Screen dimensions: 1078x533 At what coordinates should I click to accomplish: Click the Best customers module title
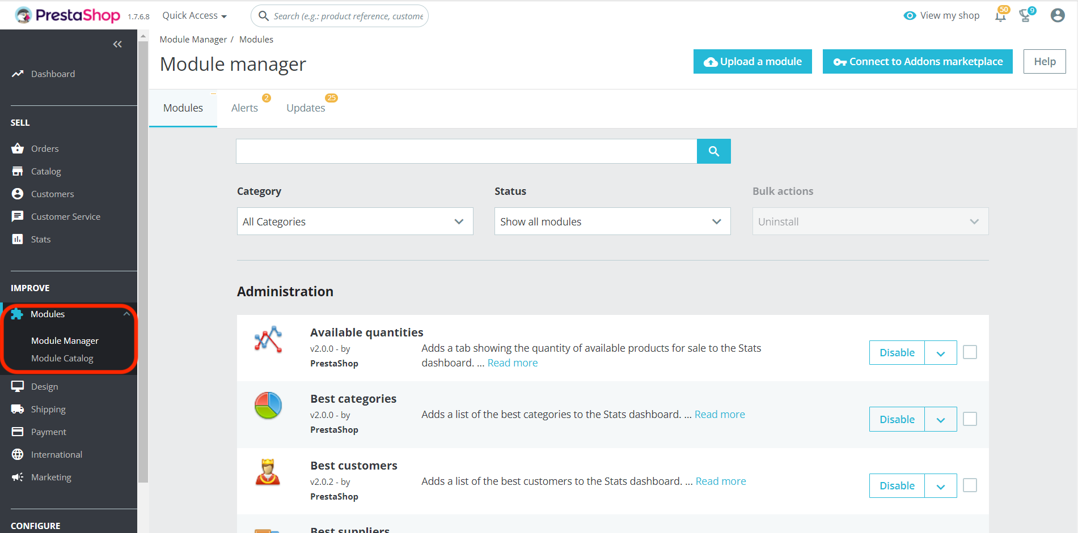pyautogui.click(x=354, y=466)
